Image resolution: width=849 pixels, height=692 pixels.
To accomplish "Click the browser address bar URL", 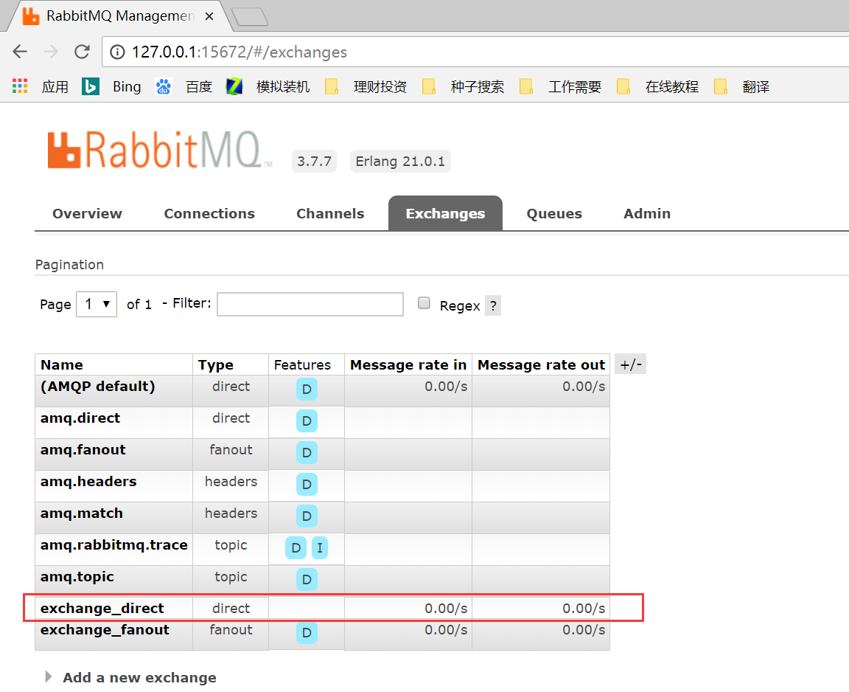I will click(x=240, y=52).
